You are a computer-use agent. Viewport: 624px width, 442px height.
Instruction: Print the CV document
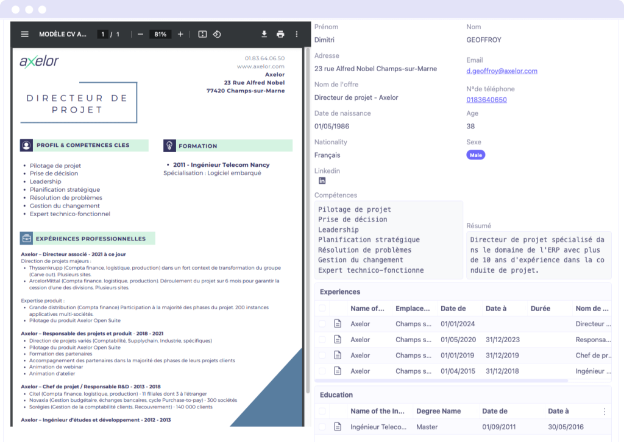pyautogui.click(x=280, y=34)
